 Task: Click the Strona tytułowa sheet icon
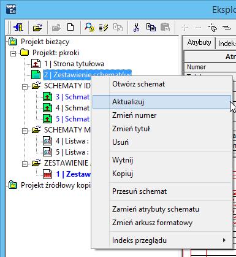tap(36, 64)
